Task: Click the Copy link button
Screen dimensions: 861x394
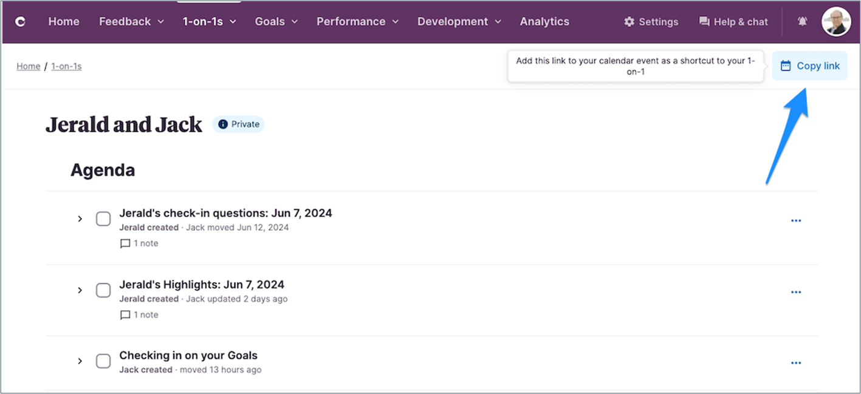Action: pyautogui.click(x=809, y=66)
